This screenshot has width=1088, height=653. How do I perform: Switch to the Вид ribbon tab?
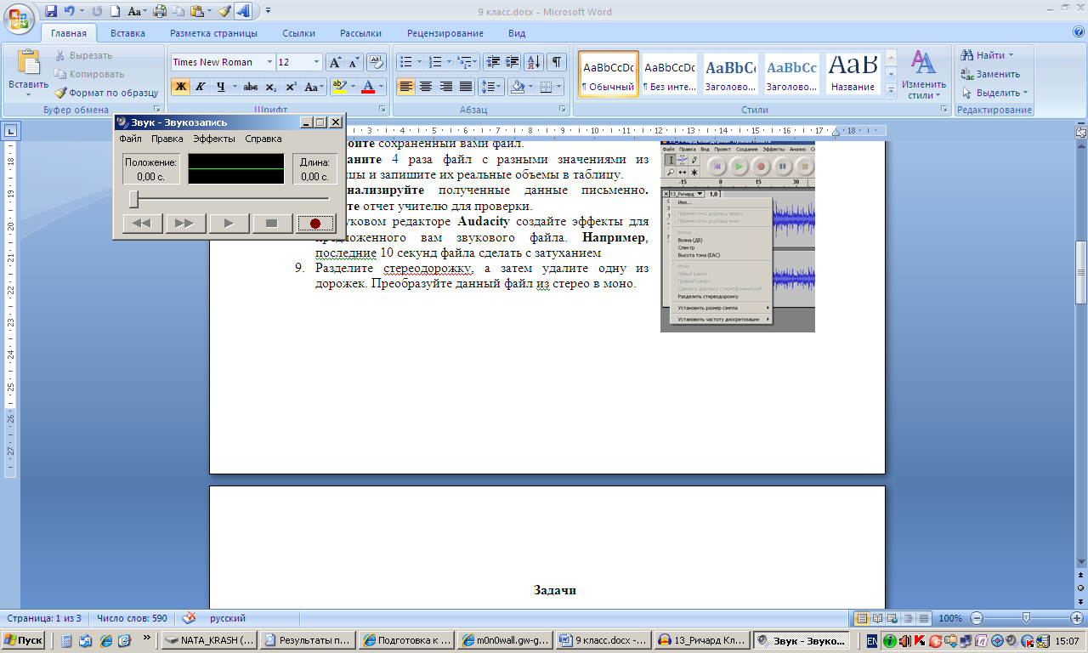pyautogui.click(x=517, y=34)
